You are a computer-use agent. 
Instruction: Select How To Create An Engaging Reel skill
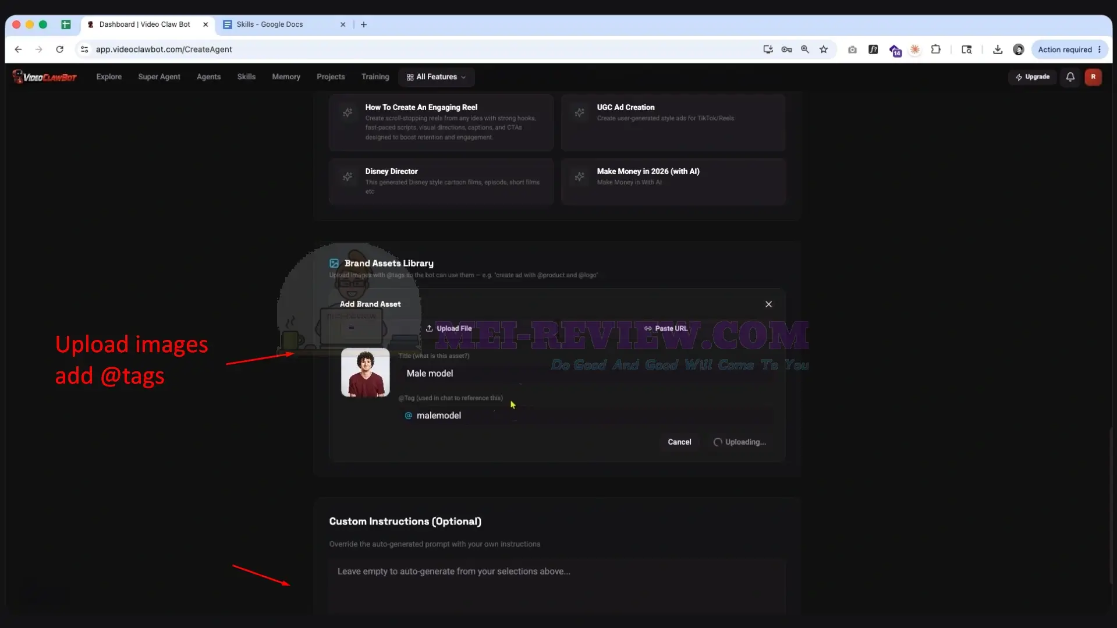point(441,122)
